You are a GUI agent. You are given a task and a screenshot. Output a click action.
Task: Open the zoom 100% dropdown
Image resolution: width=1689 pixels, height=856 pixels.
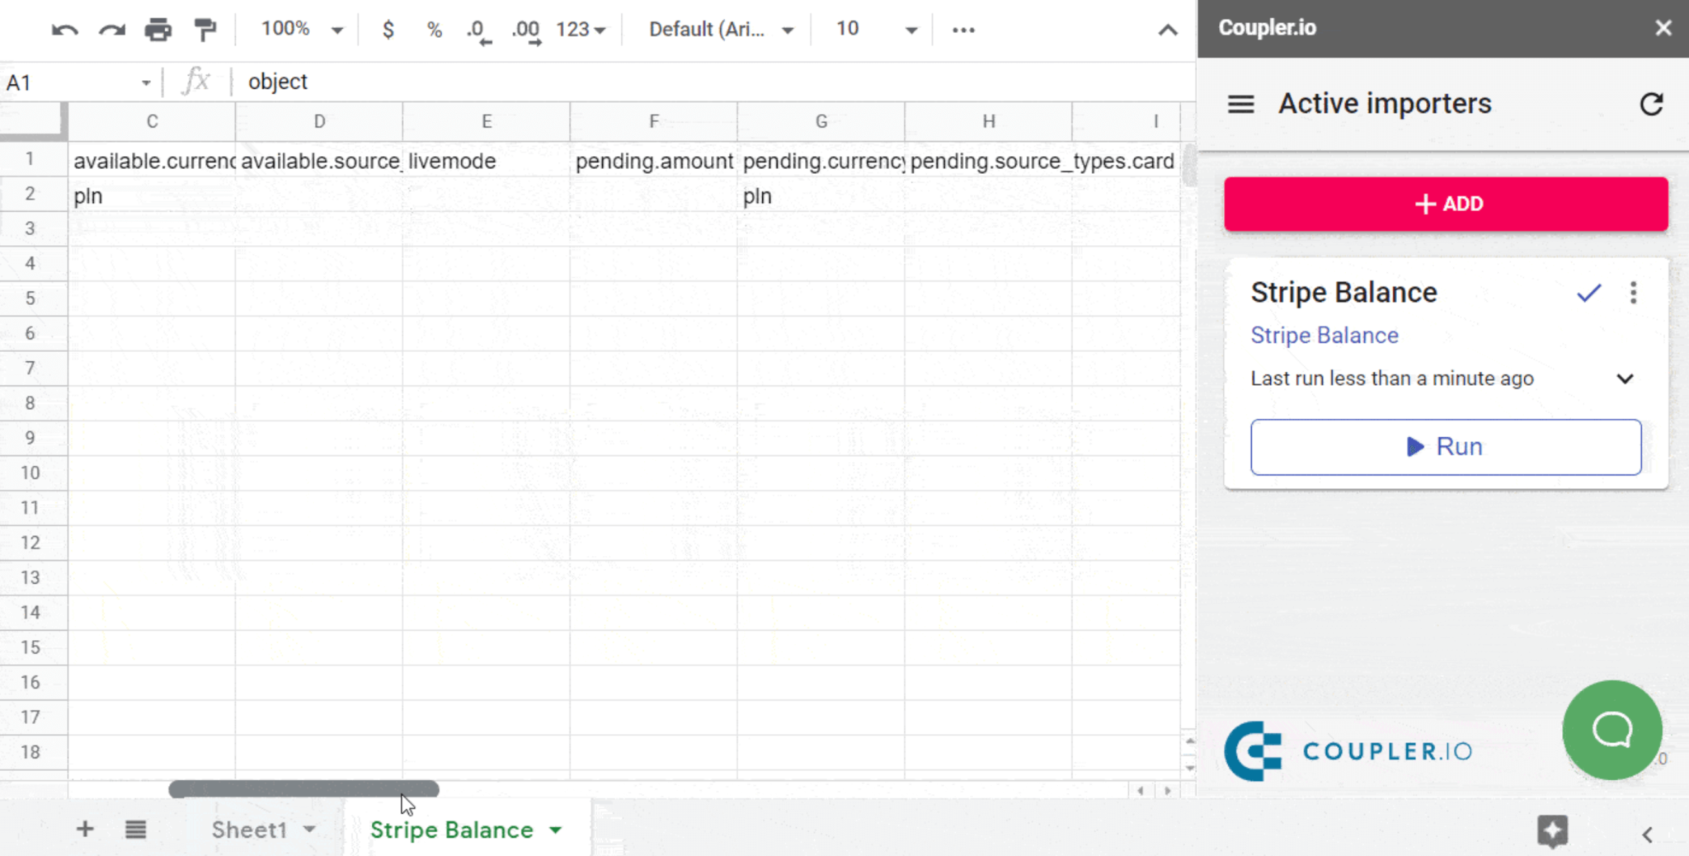pos(301,30)
